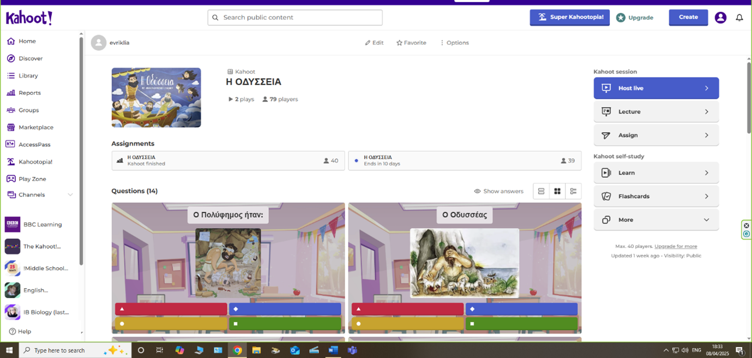Open the English channel
The width and height of the screenshot is (752, 358).
(27, 290)
